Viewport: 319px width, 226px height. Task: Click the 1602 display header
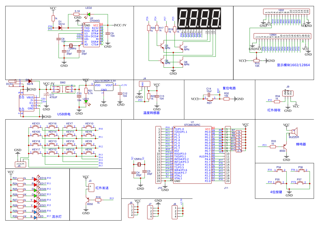point(287,12)
